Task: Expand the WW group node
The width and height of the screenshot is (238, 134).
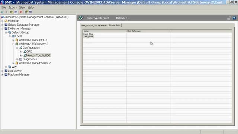Action: [x=6, y=67]
